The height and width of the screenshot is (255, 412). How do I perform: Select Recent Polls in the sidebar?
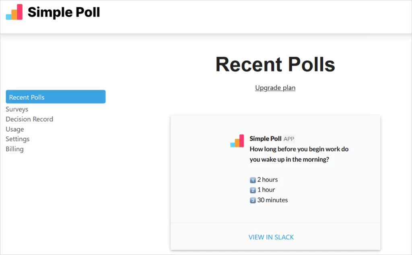(x=56, y=97)
